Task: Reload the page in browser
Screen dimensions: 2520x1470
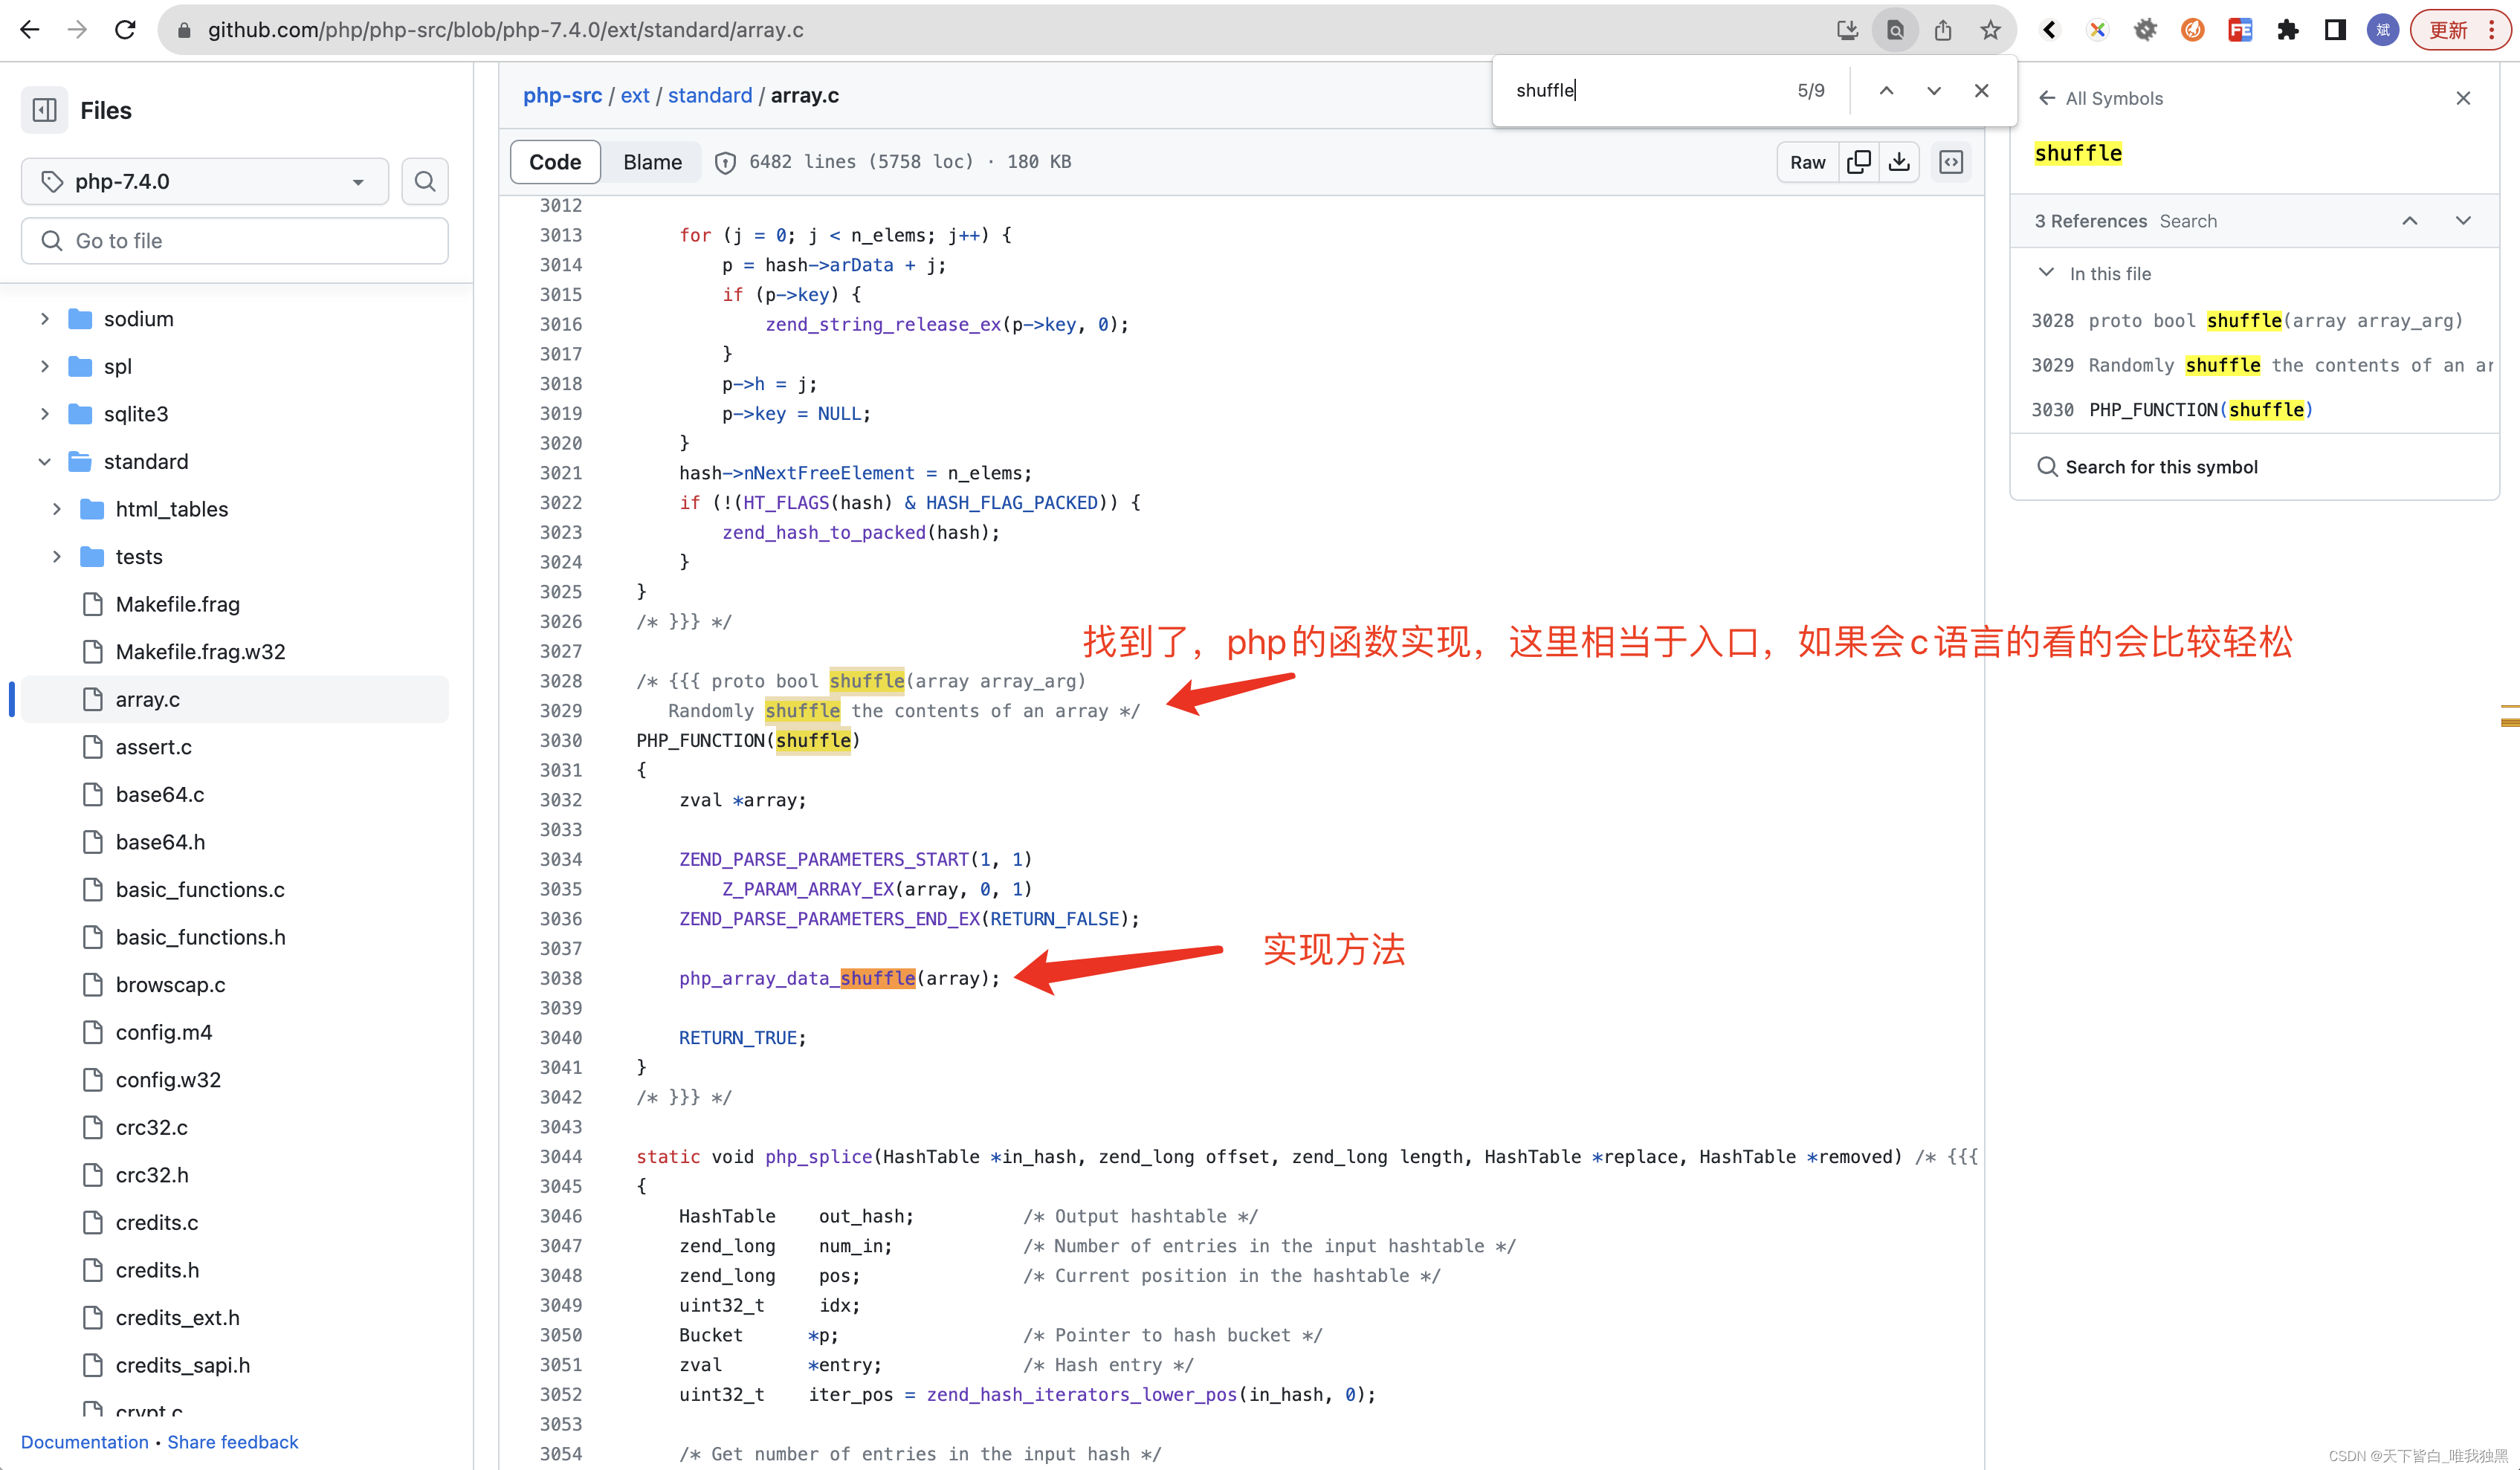Action: 125,30
